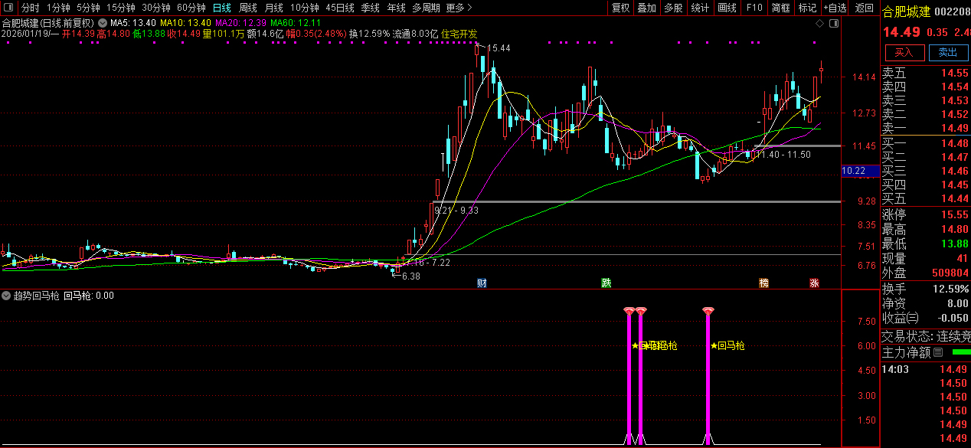Click the red 买入 buy button
This screenshot has width=971, height=448.
click(904, 52)
